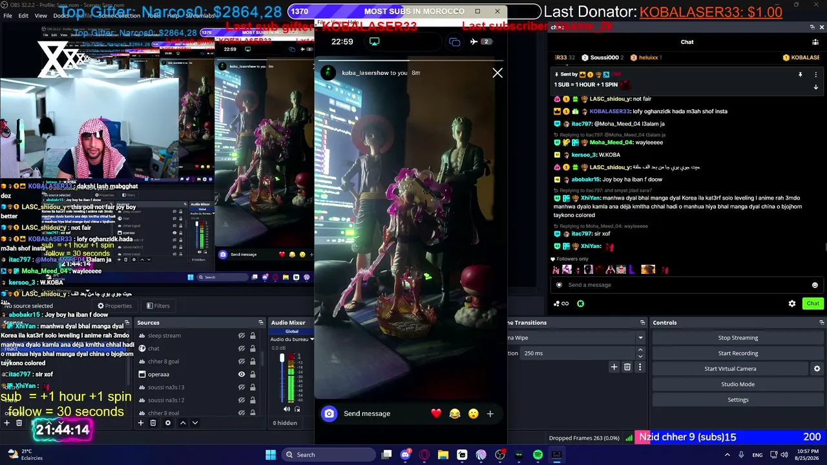Decrease the transition duration
Screen dimensions: 827x465
[x=640, y=356]
